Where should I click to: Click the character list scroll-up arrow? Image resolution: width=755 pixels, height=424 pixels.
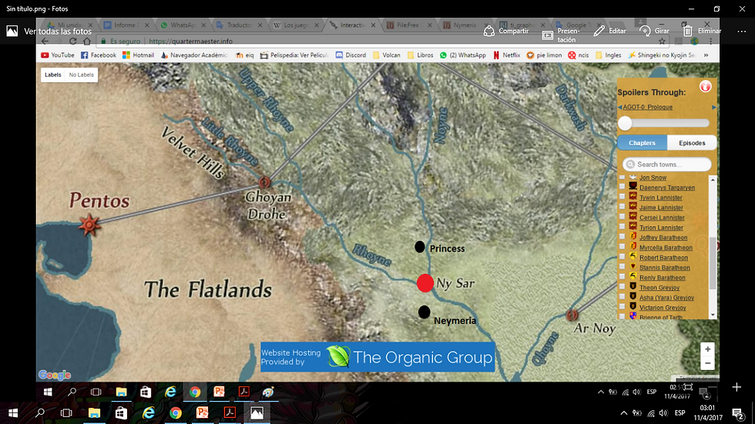(x=713, y=180)
